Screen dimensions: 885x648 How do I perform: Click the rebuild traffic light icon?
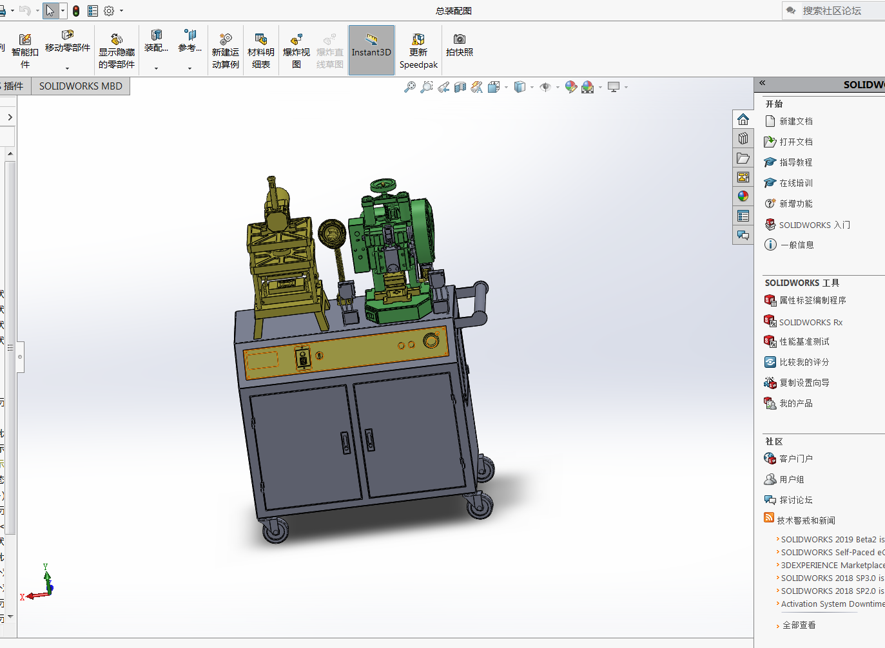click(x=76, y=11)
